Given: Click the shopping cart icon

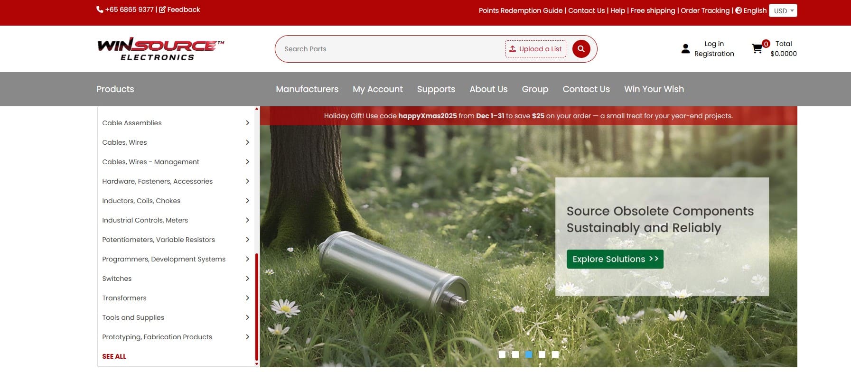Looking at the screenshot, I should [x=757, y=48].
